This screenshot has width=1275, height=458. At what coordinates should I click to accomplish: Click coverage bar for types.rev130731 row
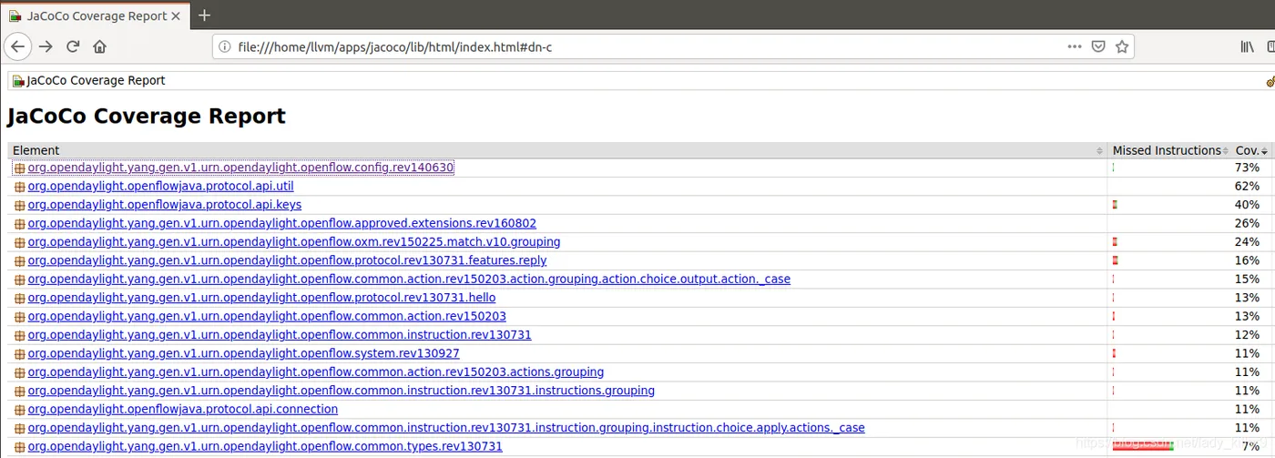tap(1143, 446)
